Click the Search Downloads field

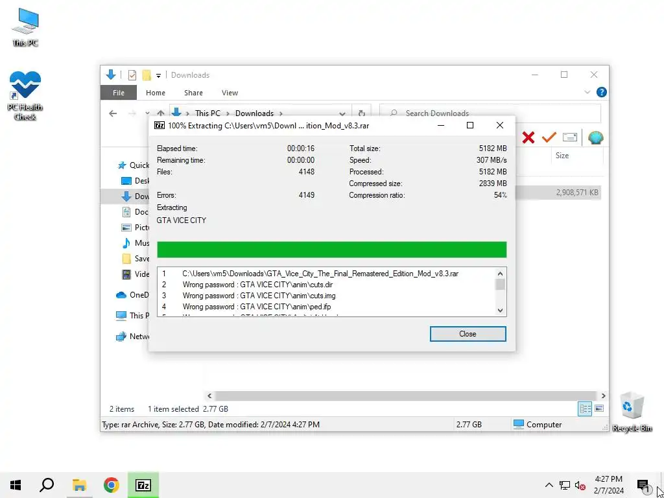pyautogui.click(x=490, y=113)
